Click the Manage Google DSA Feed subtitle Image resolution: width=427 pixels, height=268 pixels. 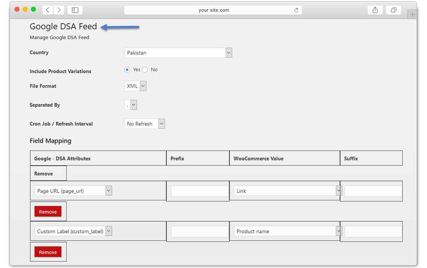(59, 38)
